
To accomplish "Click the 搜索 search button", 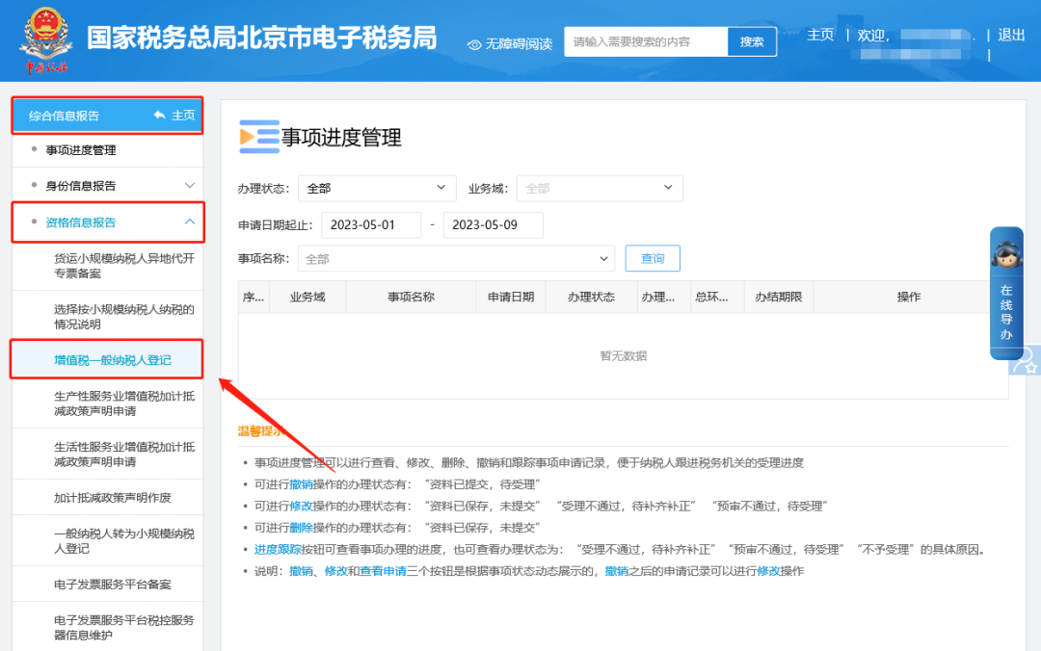I will coord(752,41).
